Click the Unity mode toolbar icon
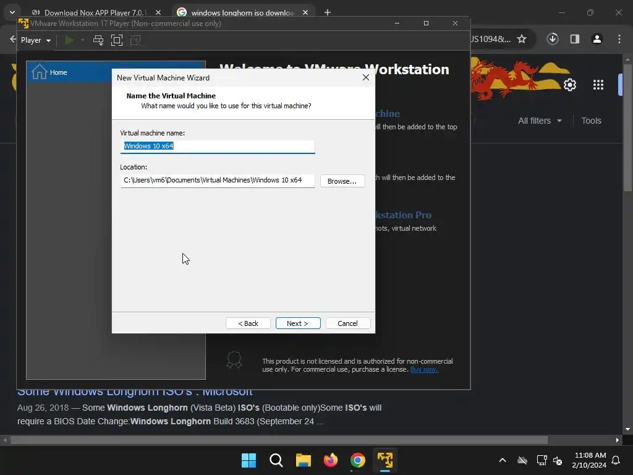Image resolution: width=633 pixels, height=475 pixels. tap(135, 40)
